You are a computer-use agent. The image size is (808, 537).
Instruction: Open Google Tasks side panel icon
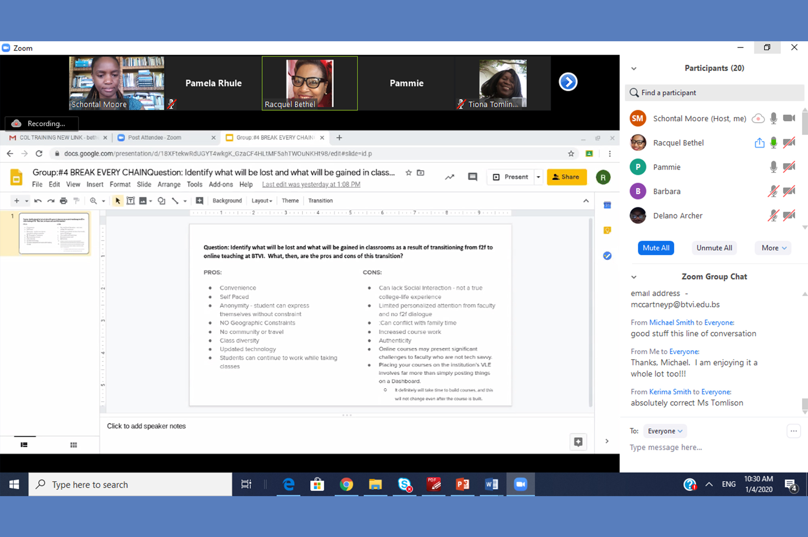[x=607, y=256]
